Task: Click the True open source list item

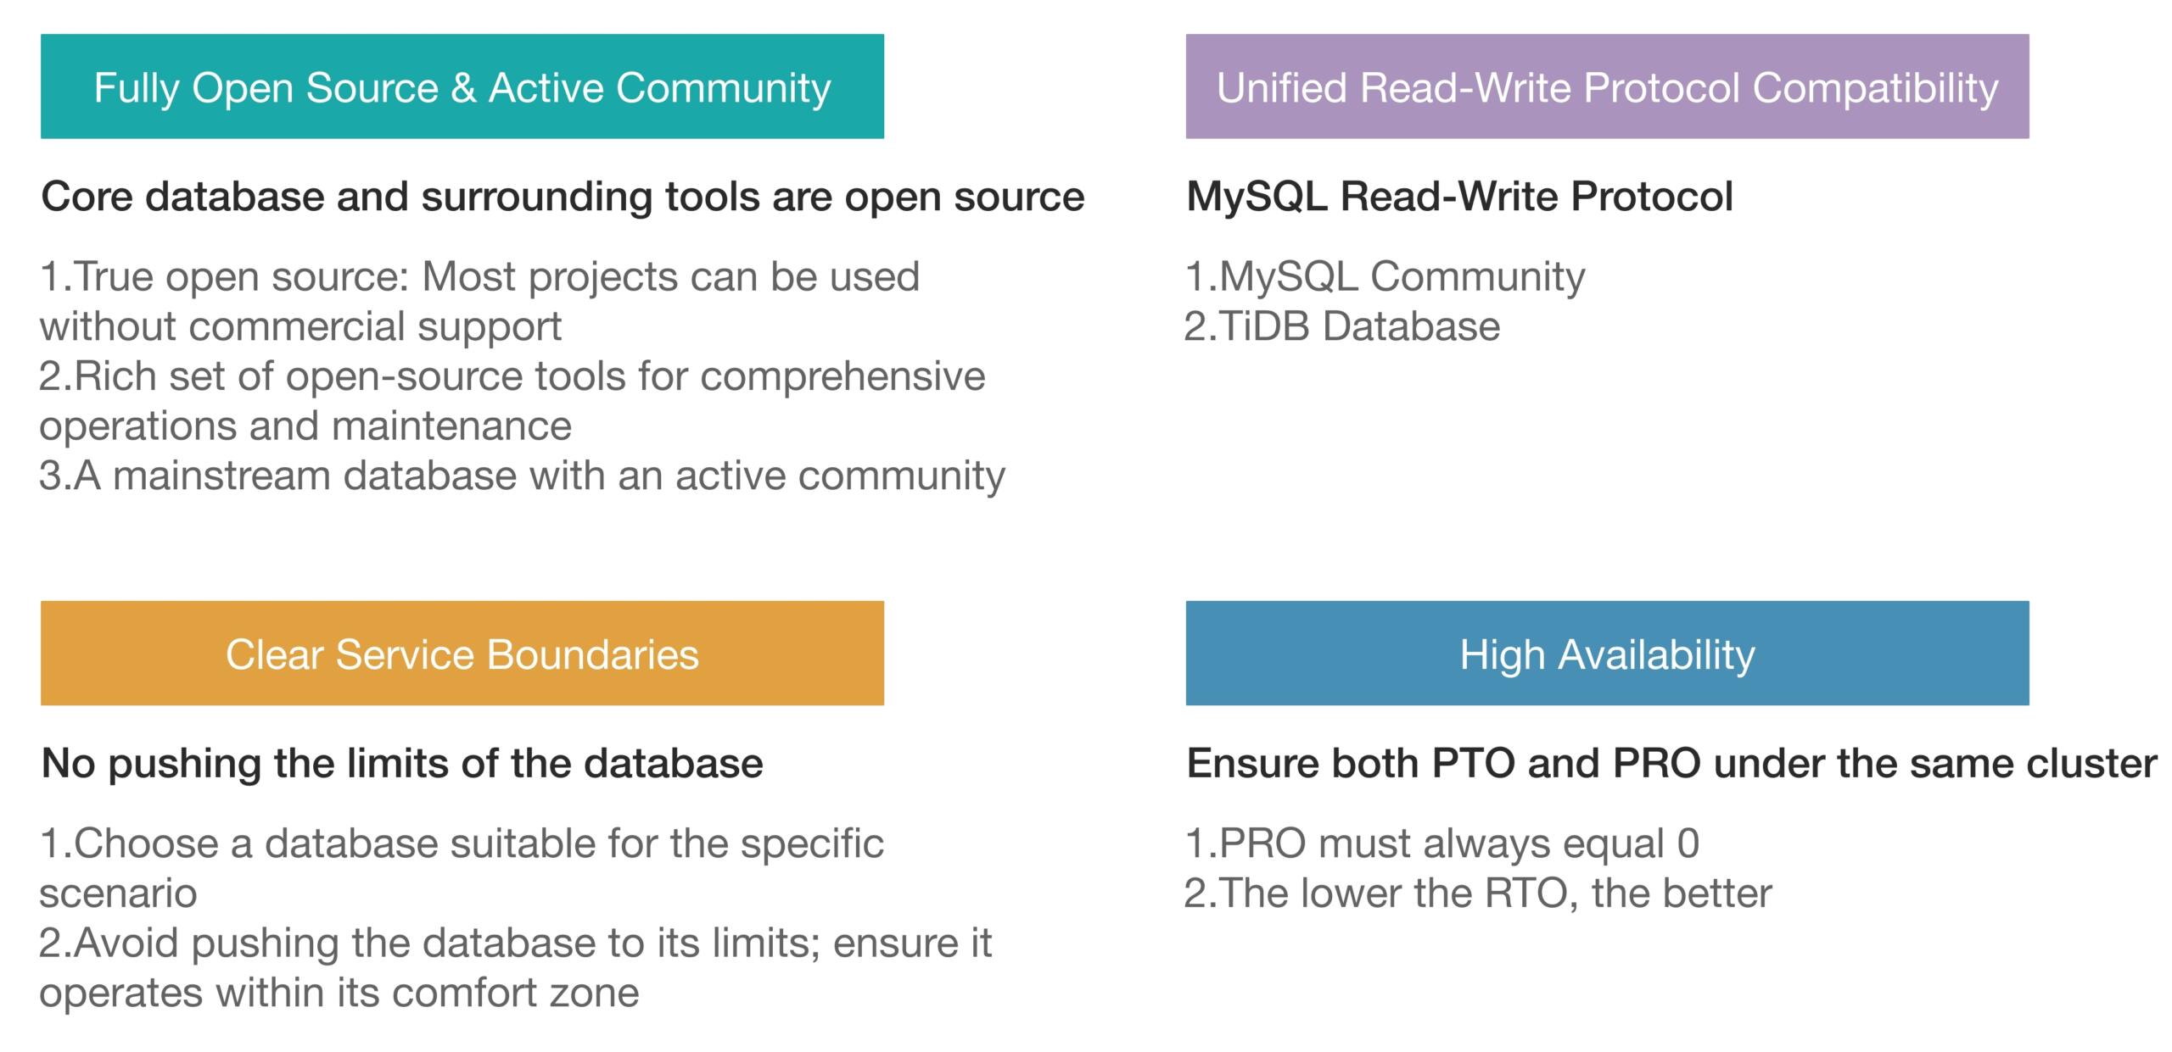Action: 479,276
